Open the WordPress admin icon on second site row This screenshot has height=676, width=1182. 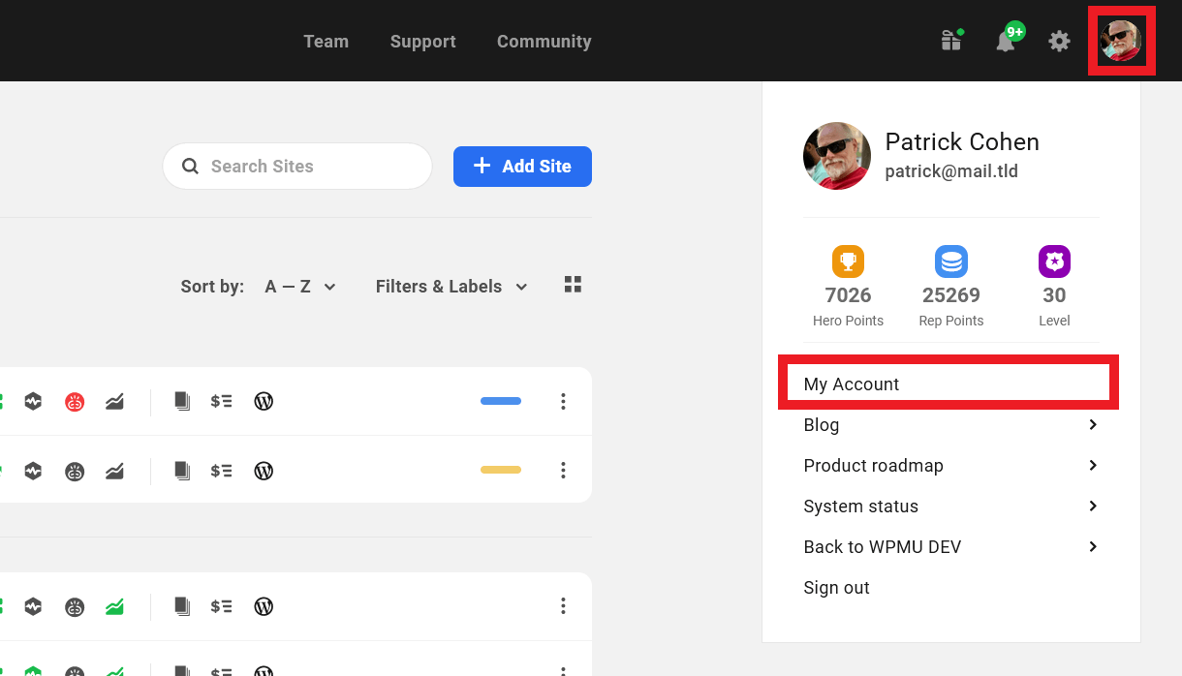(263, 470)
